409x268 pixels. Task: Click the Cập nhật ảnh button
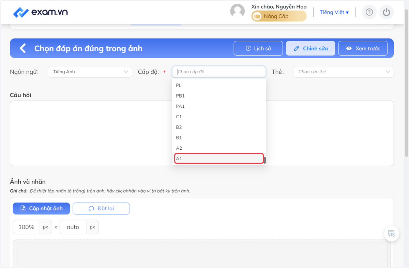click(x=42, y=208)
